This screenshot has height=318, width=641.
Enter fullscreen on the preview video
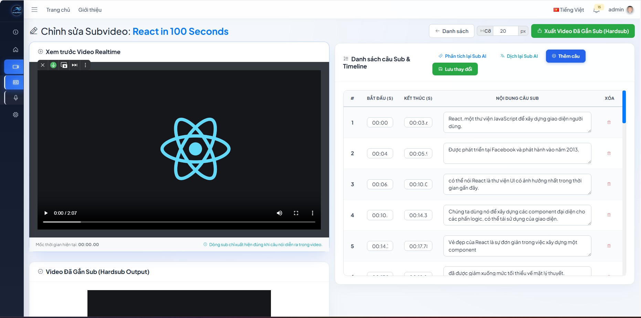point(296,213)
